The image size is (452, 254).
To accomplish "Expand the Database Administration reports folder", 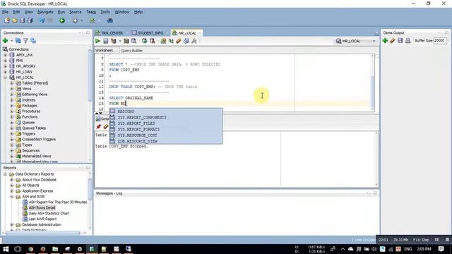I will click(12, 224).
